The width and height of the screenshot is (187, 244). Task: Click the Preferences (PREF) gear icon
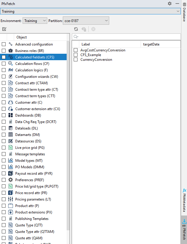(x=11, y=180)
